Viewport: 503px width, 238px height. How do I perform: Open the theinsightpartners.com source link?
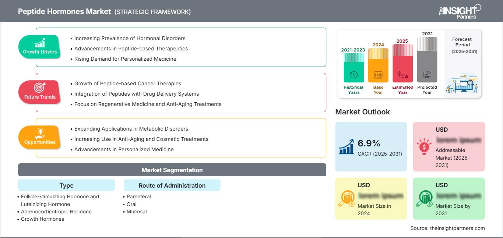click(x=456, y=228)
